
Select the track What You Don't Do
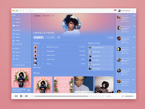click(52, 47)
